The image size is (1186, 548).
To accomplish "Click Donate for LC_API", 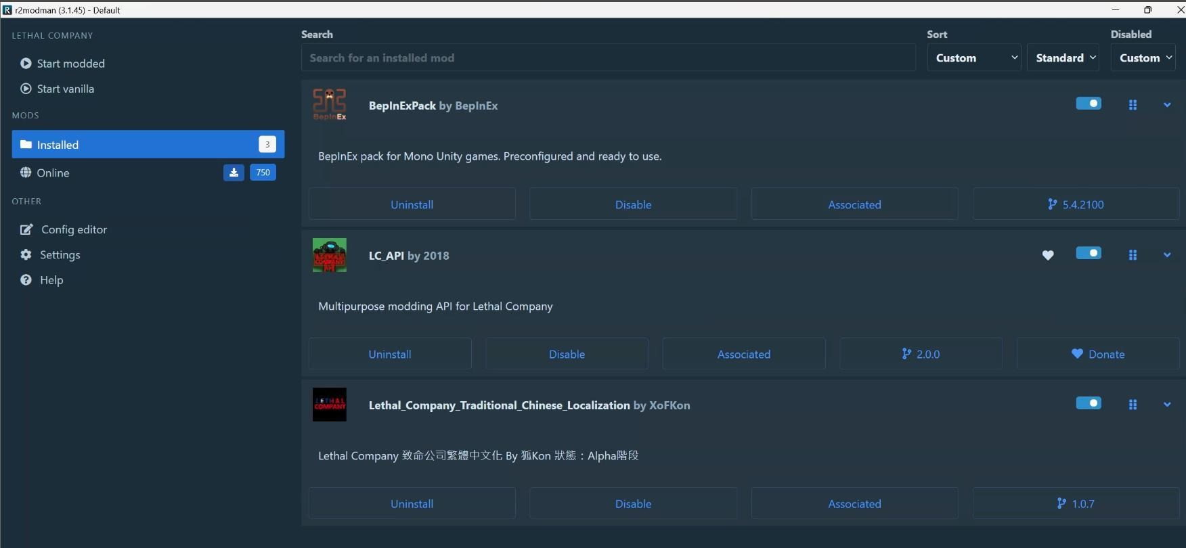I will click(x=1097, y=354).
